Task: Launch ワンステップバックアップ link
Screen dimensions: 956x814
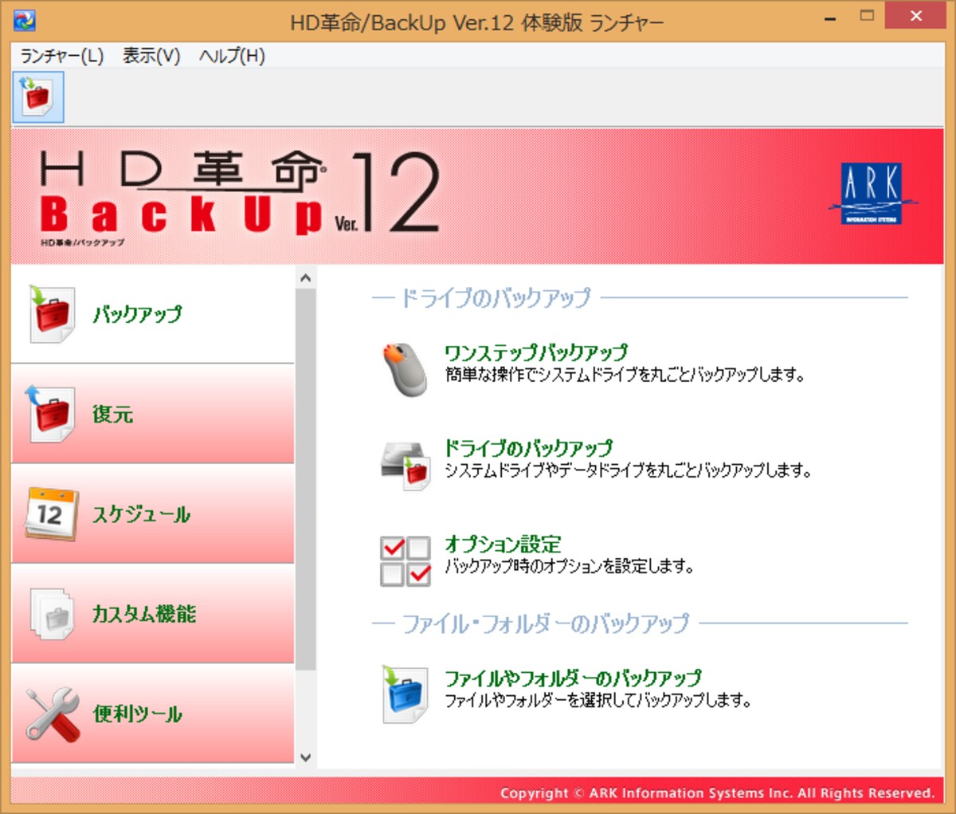Action: click(536, 352)
